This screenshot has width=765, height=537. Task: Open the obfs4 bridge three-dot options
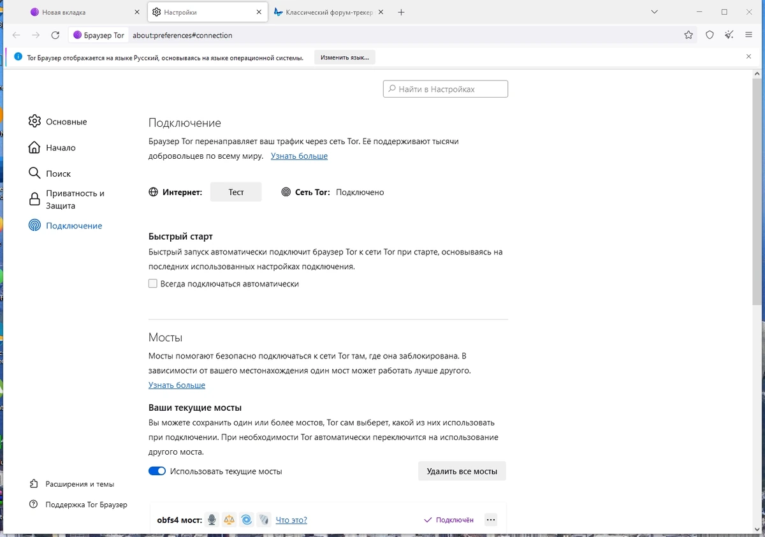491,520
